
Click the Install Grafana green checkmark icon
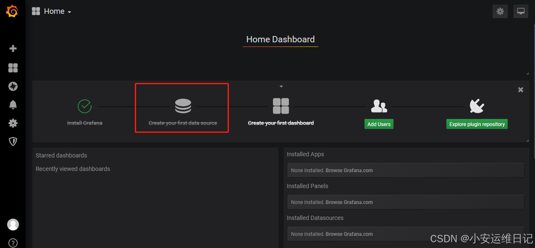[x=85, y=106]
